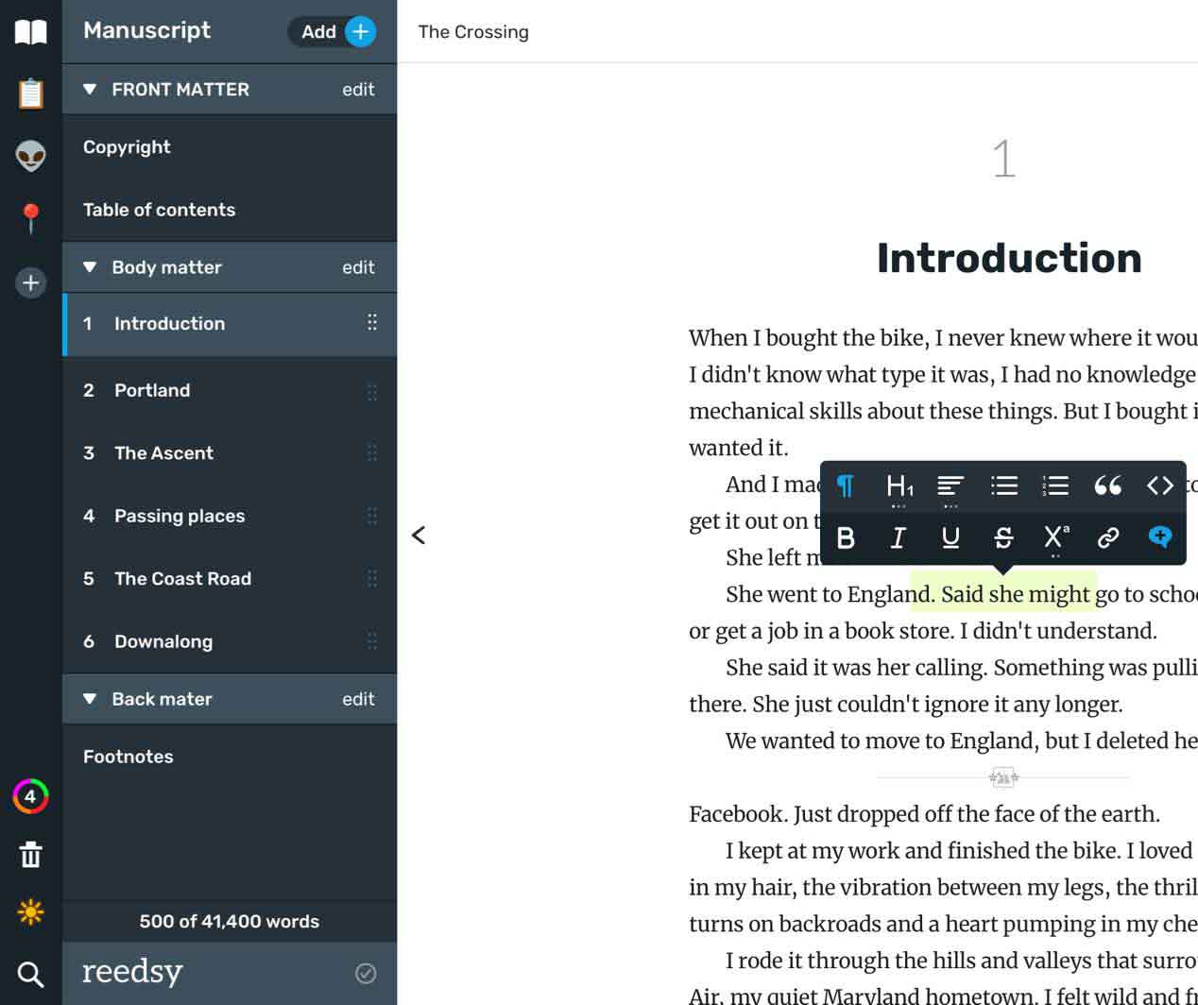Screen dimensions: 1198x1005
Task: Apply strikethrough to the selection
Action: pos(1003,537)
